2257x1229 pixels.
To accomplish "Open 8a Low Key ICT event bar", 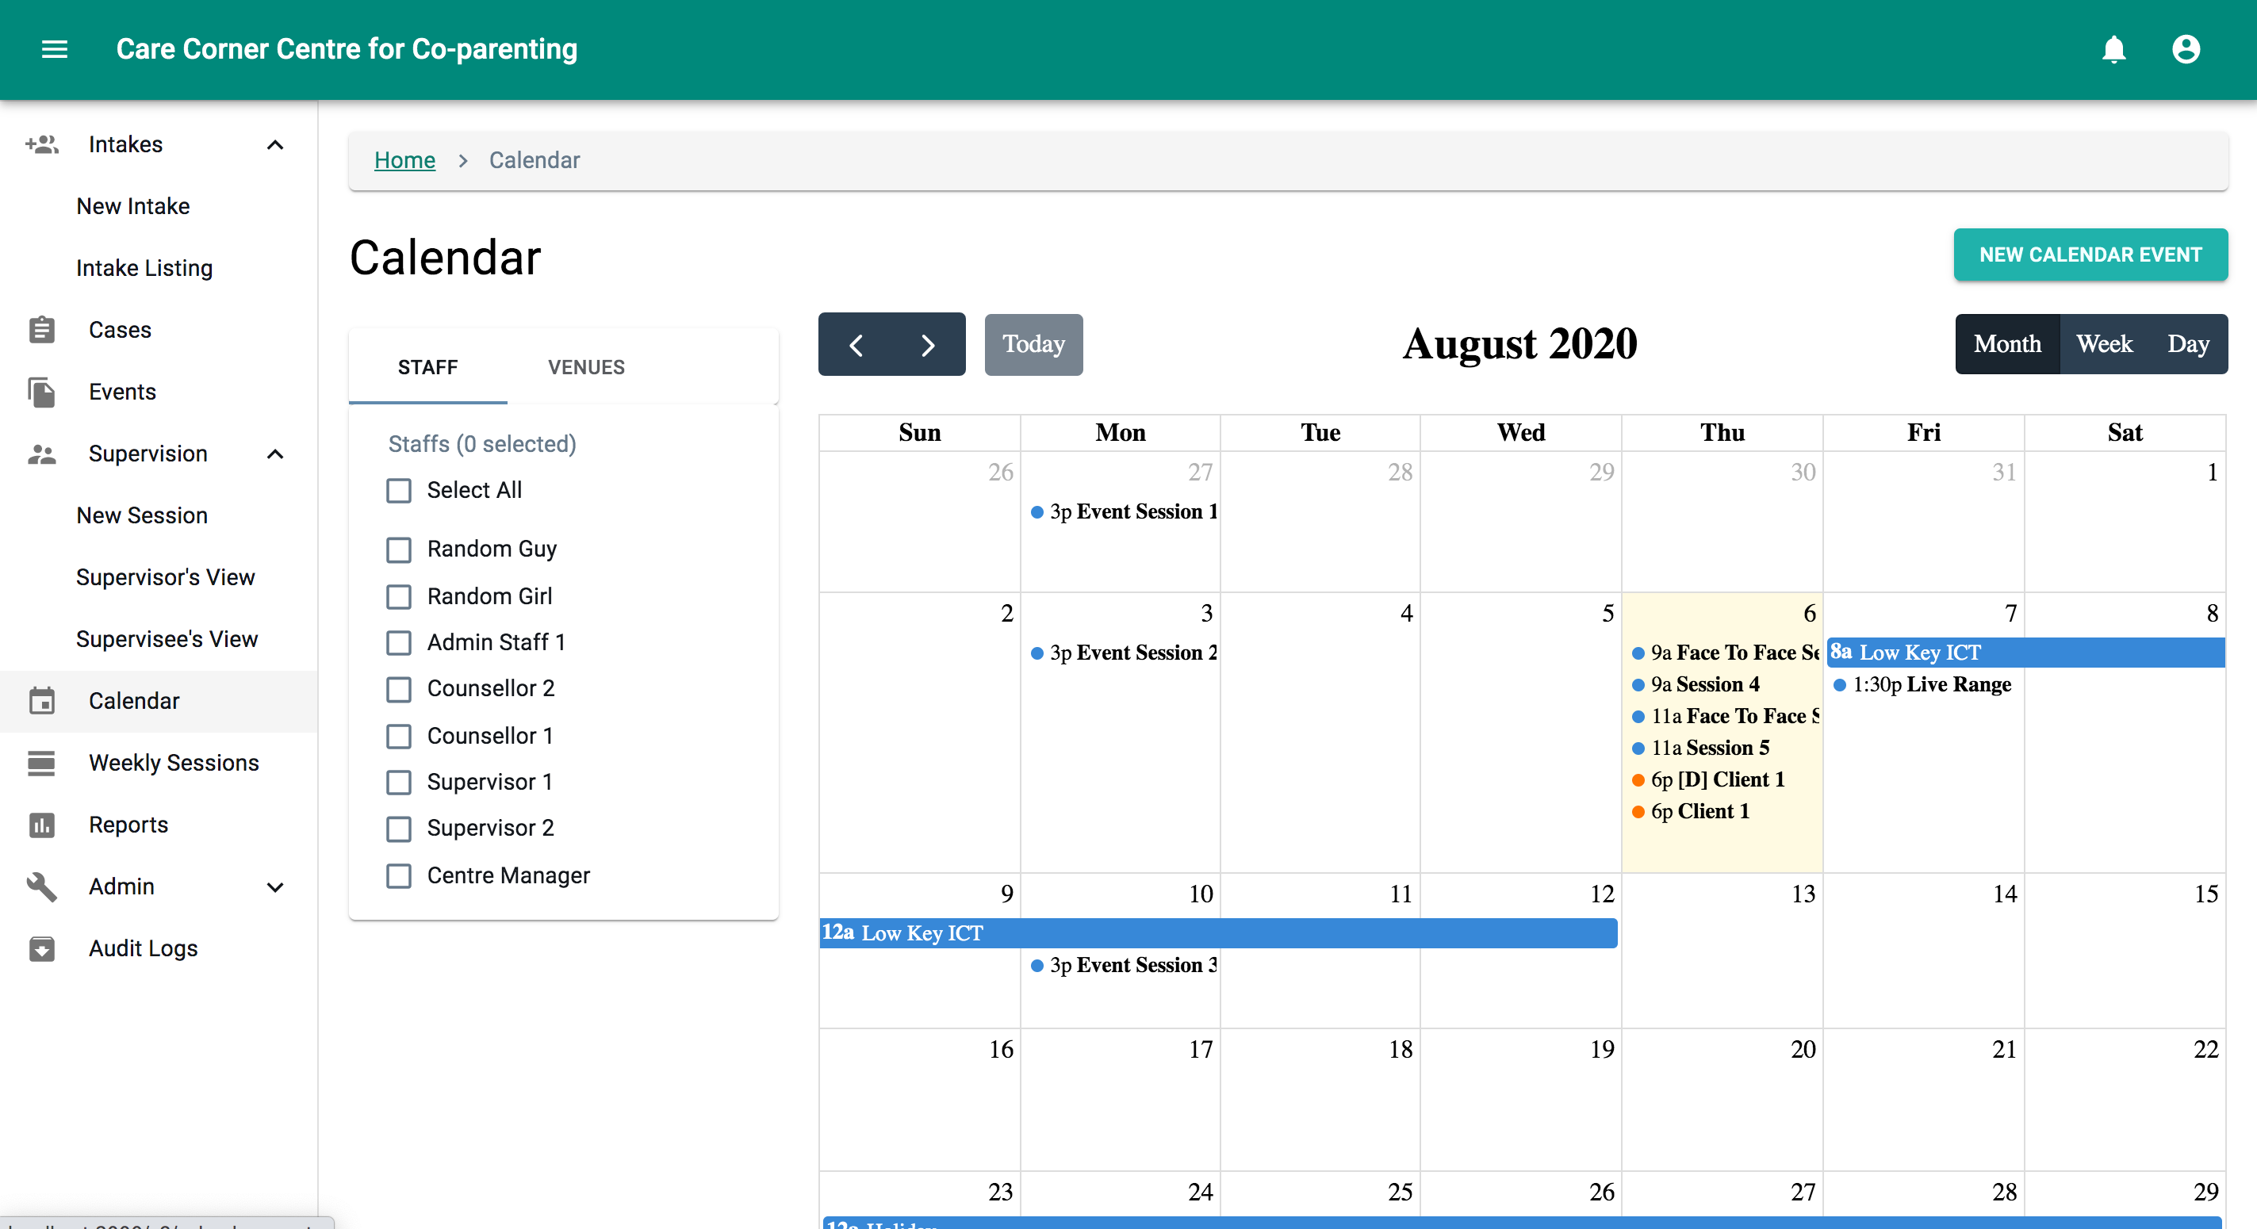I will pyautogui.click(x=2025, y=653).
